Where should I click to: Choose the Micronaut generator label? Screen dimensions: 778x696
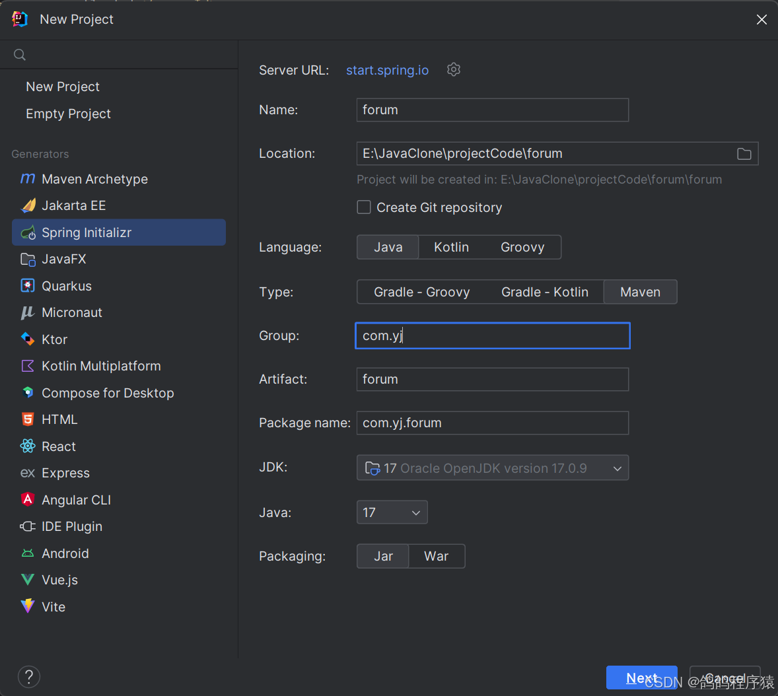pyautogui.click(x=72, y=312)
